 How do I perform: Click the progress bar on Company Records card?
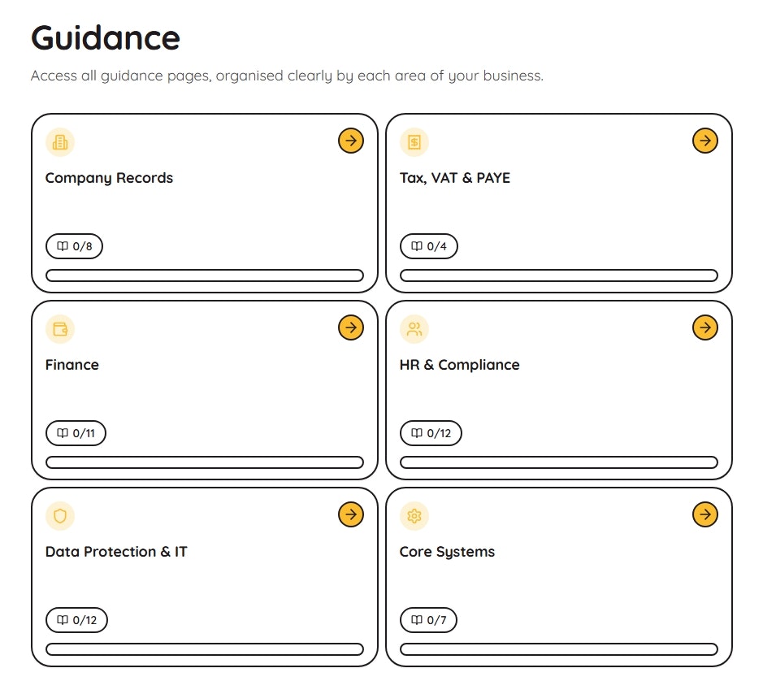pyautogui.click(x=205, y=275)
